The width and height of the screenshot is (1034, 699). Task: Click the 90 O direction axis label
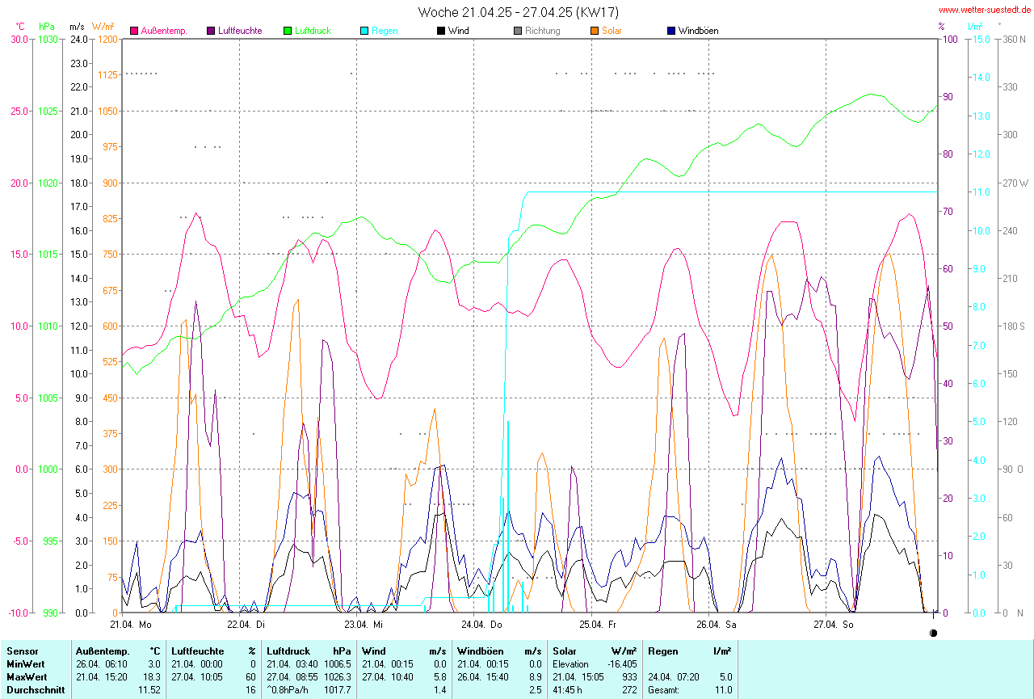(1015, 470)
